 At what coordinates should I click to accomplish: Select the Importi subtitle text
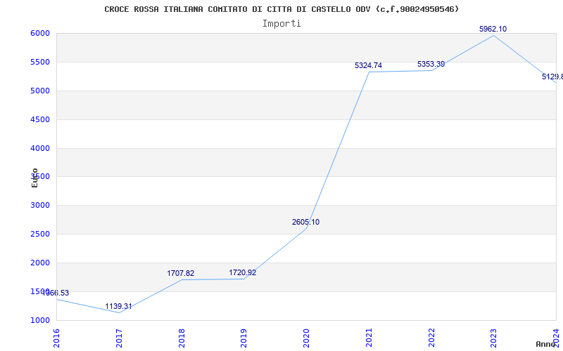click(281, 24)
